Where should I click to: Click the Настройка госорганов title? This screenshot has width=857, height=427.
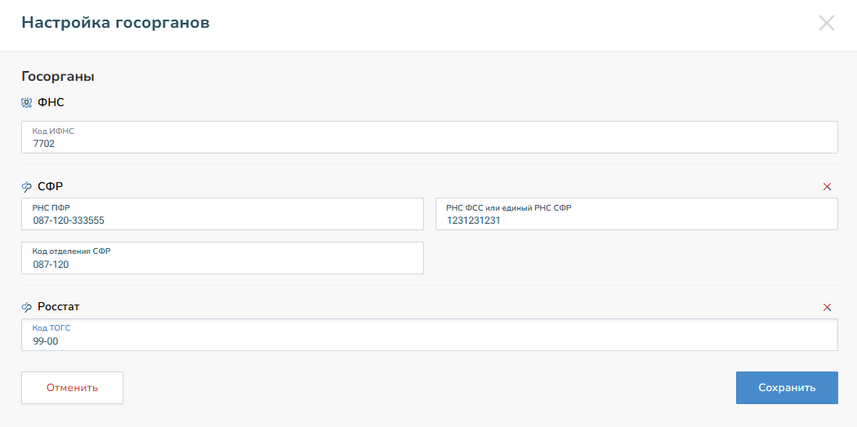(115, 23)
